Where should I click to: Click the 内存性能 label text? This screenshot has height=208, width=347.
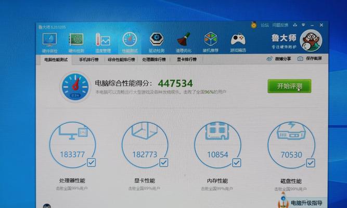tap(217, 181)
